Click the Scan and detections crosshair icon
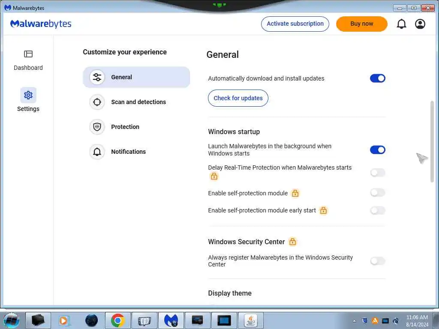This screenshot has width=439, height=329. pos(97,102)
